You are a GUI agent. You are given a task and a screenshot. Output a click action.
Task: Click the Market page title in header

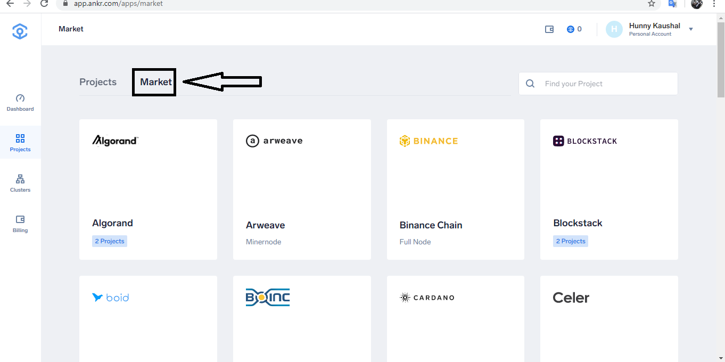(x=71, y=29)
